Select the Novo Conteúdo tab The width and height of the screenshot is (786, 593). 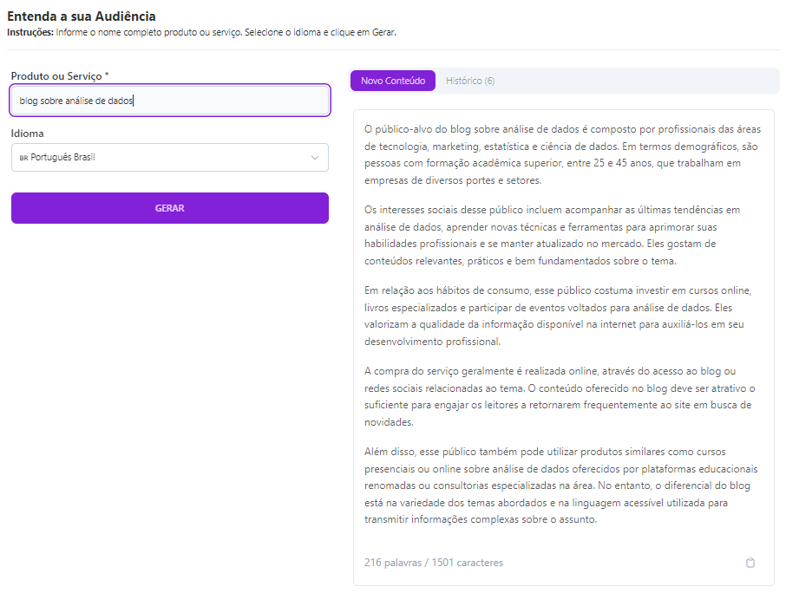pyautogui.click(x=391, y=80)
